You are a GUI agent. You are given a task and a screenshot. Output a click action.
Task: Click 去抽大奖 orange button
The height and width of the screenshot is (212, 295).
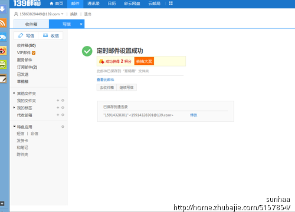coord(144,61)
